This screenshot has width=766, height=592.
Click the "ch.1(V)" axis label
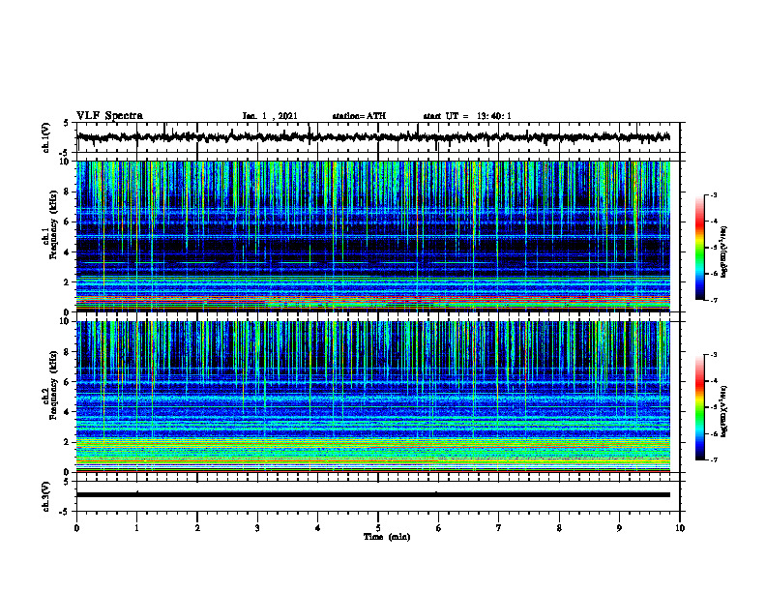[46, 137]
